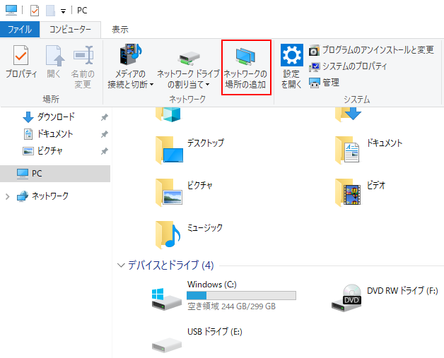This screenshot has width=444, height=358.
Task: Click the 管理 button
Action: tap(325, 83)
